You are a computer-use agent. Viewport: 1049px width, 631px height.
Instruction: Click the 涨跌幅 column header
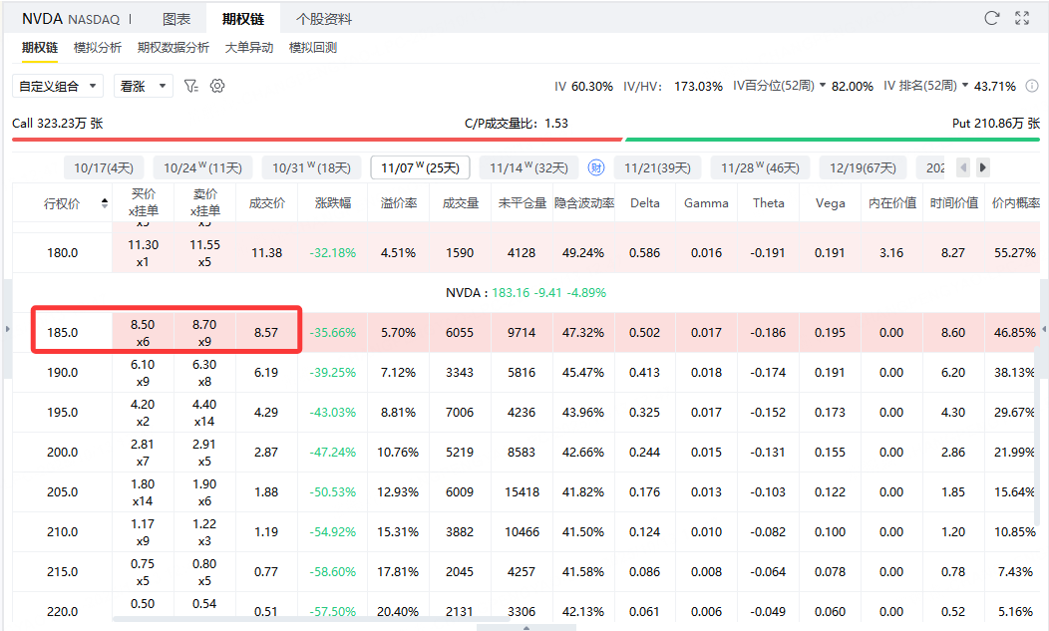[332, 202]
